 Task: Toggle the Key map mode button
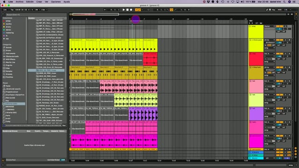pyautogui.click(x=273, y=10)
